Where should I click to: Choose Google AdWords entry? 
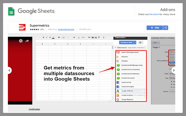(131, 91)
